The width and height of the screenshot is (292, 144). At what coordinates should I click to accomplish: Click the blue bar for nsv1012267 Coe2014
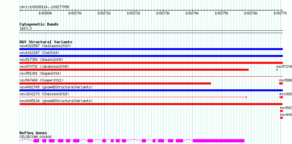tap(151, 56)
